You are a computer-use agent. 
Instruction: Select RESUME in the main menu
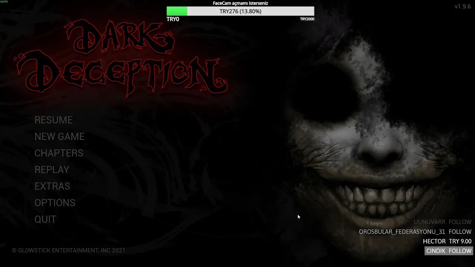53,120
